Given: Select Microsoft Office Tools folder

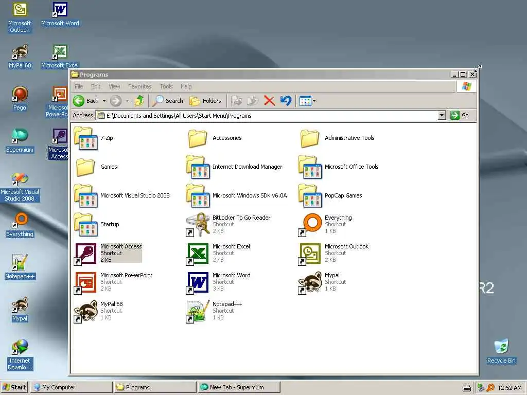Looking at the screenshot, I should pyautogui.click(x=339, y=167).
